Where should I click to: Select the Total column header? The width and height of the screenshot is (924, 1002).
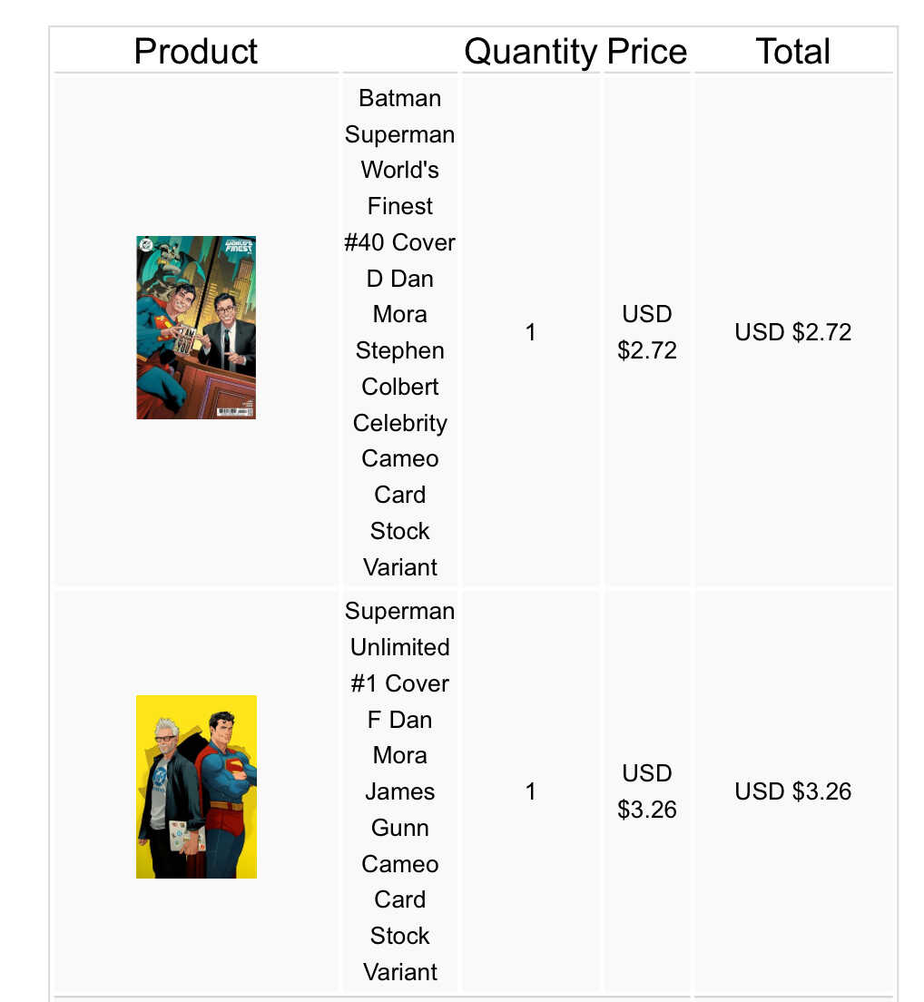coord(793,51)
